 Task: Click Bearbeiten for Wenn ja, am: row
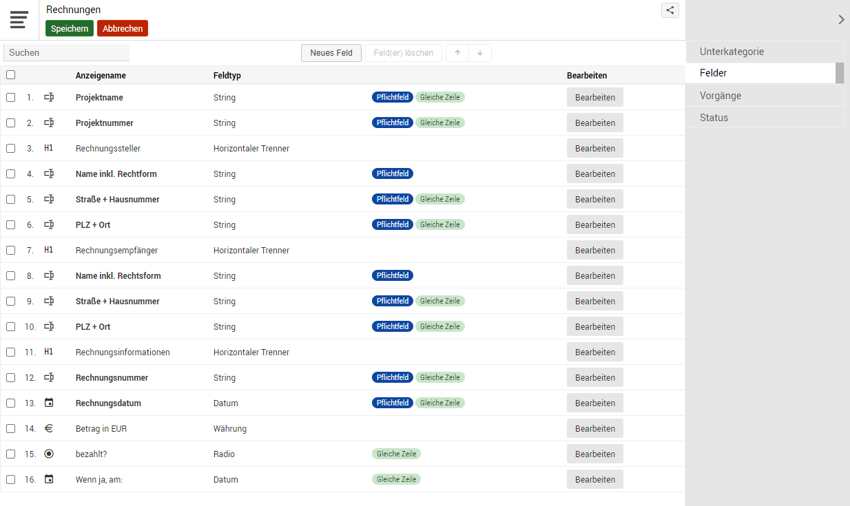(x=595, y=479)
